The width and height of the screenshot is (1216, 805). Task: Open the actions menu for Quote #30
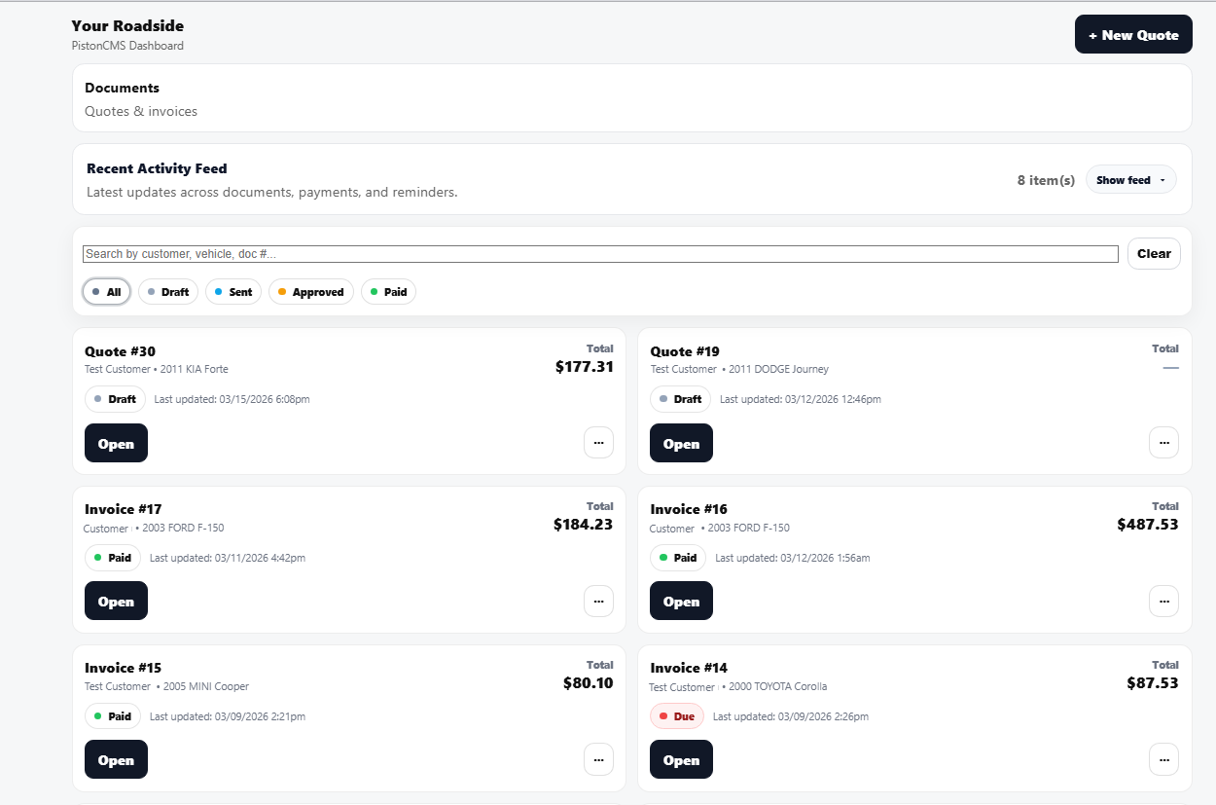[598, 442]
